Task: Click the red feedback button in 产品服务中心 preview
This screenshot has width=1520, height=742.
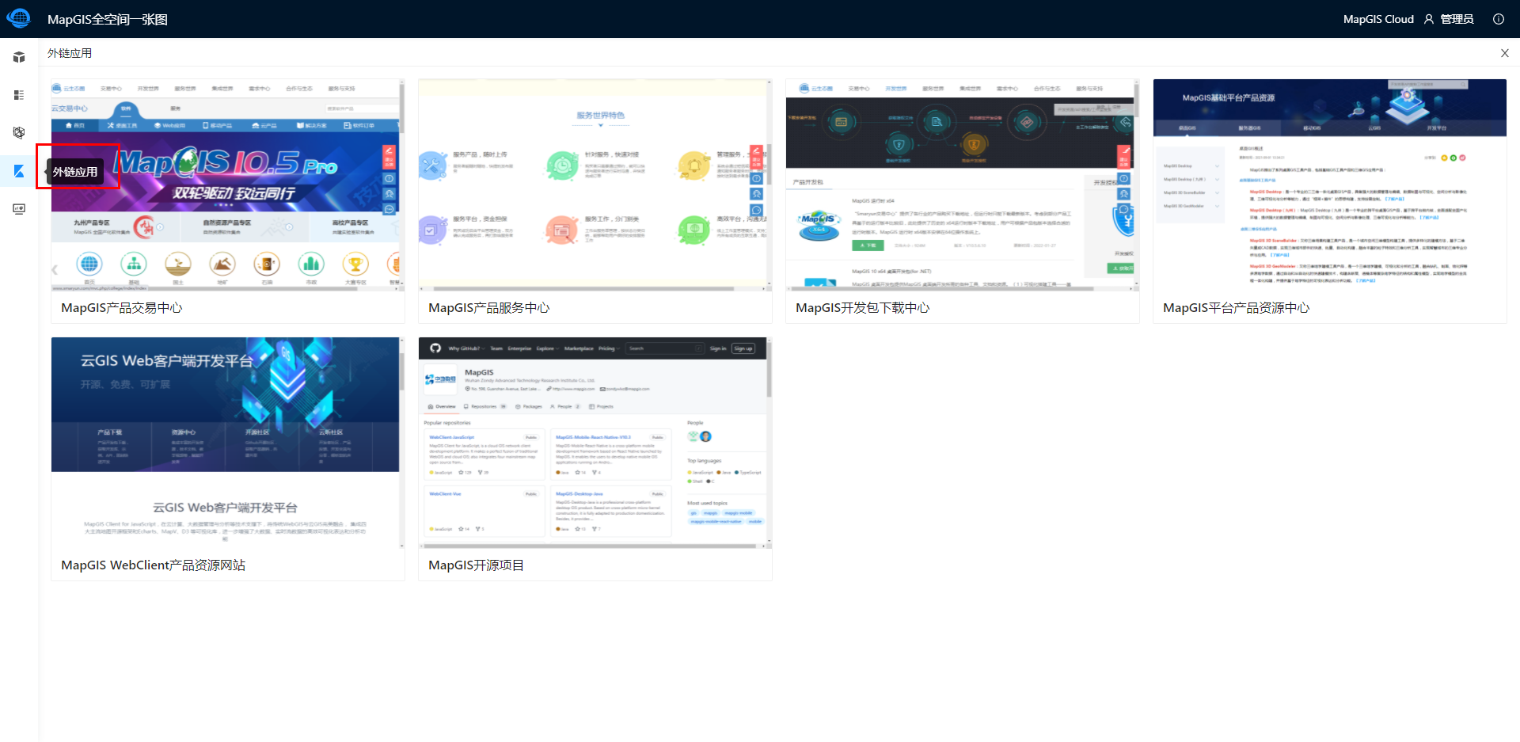Action: (756, 156)
